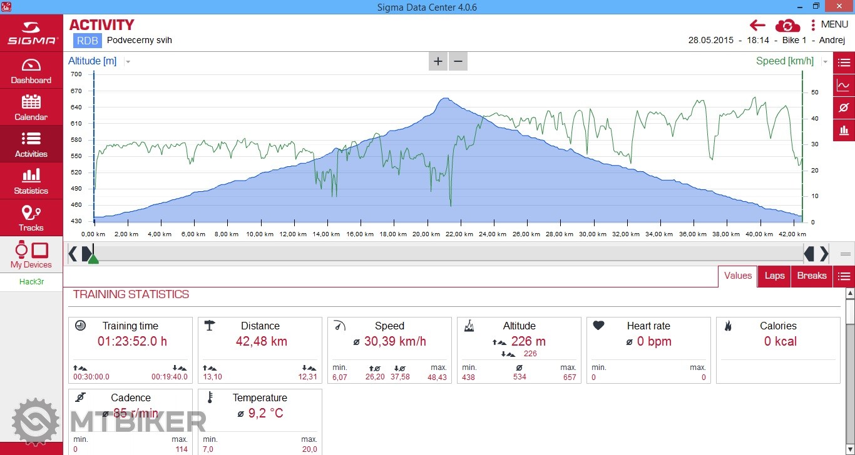Open the Tracks section
Viewport: 855px width, 455px height.
coord(31,218)
